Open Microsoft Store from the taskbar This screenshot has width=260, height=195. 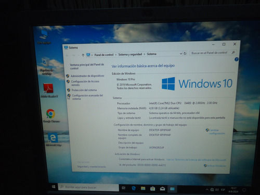(x=152, y=188)
